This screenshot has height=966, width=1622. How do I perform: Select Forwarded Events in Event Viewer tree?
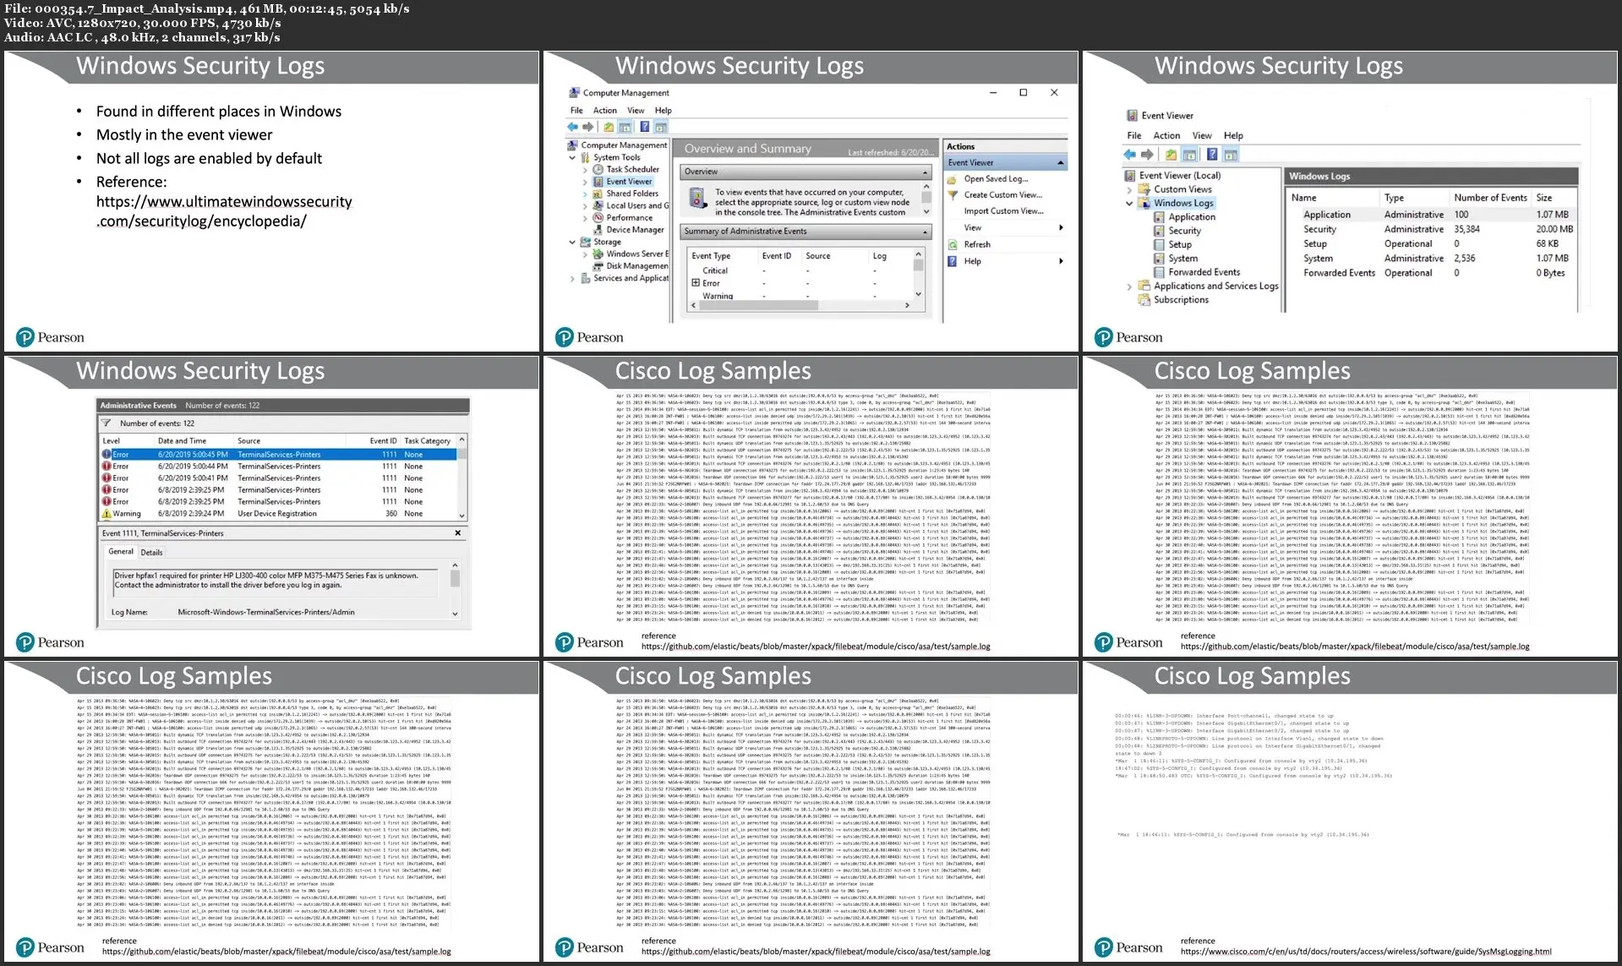[x=1204, y=272]
